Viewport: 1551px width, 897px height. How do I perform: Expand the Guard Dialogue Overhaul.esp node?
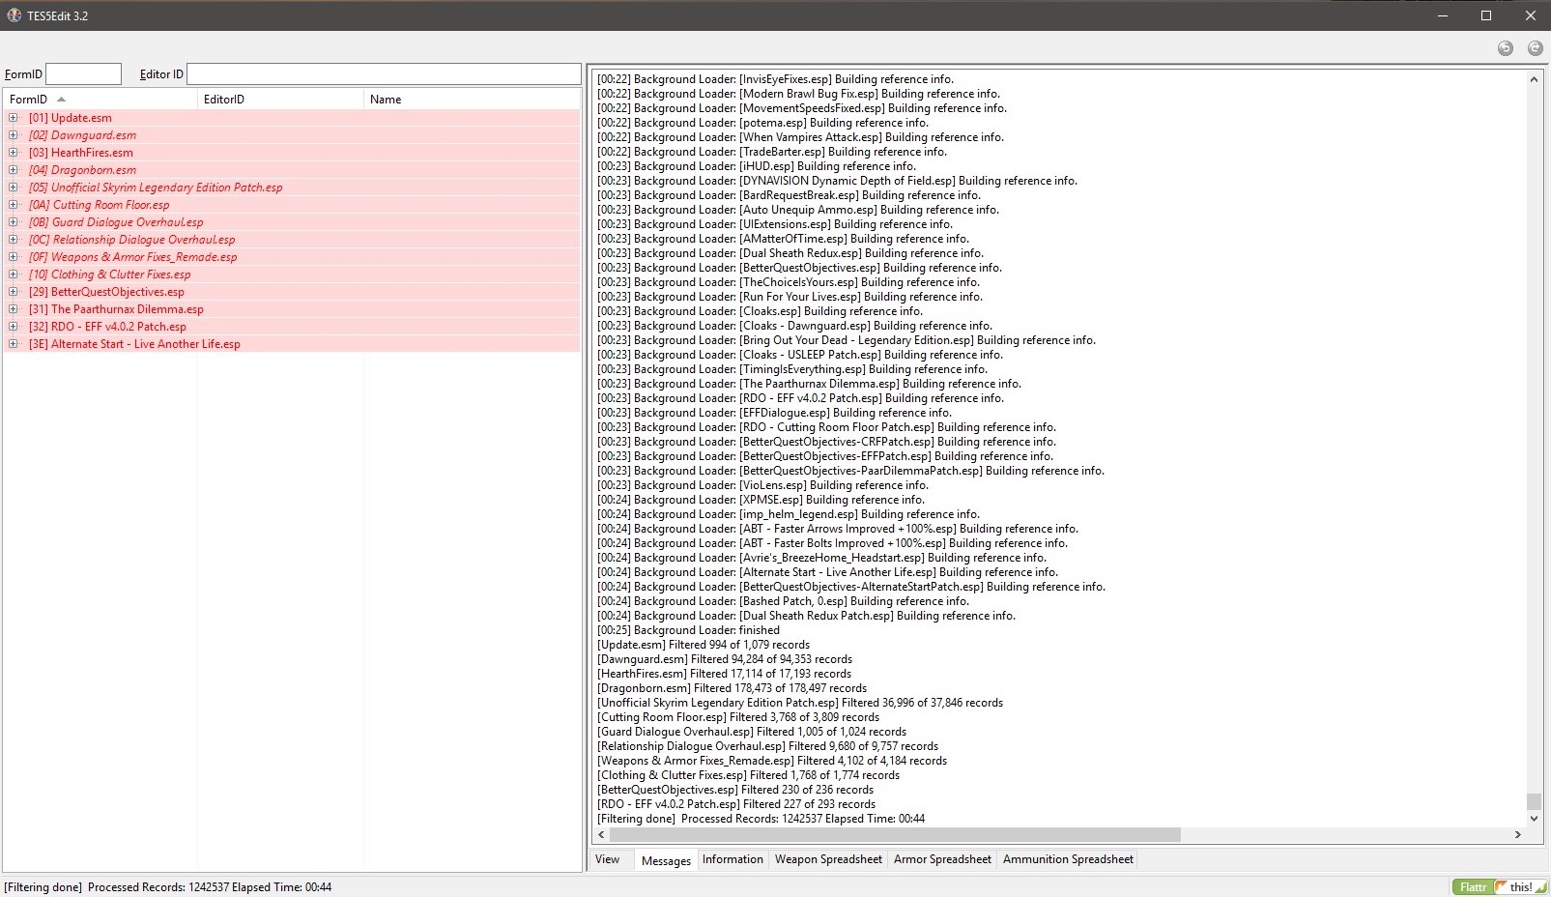[14, 222]
